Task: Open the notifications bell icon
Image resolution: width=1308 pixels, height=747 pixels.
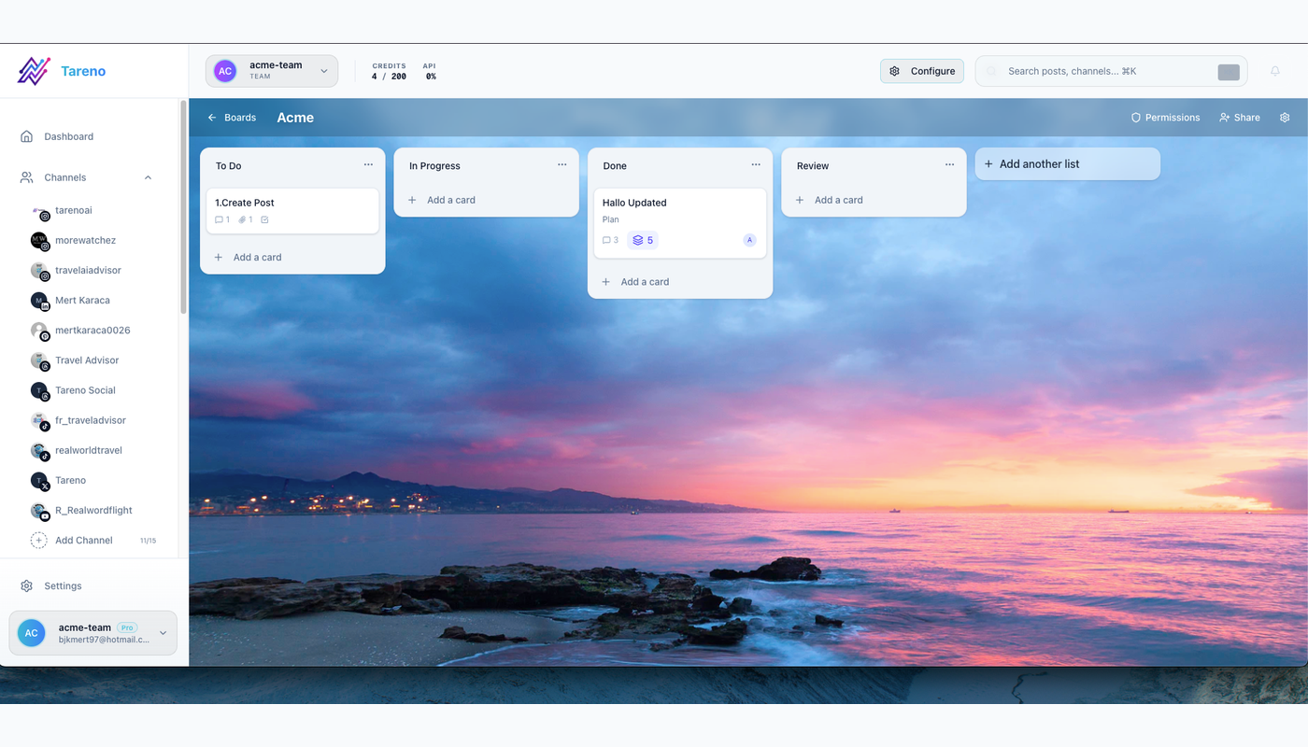Action: point(1275,71)
